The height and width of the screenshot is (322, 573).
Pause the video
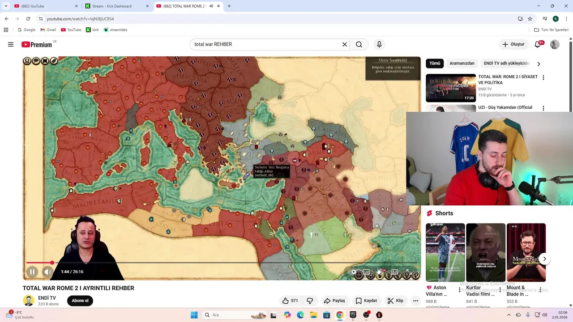tap(32, 271)
